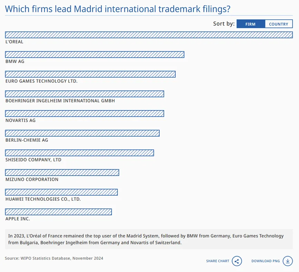Sort chart by FIRM
Image resolution: width=299 pixels, height=272 pixels.
[251, 24]
